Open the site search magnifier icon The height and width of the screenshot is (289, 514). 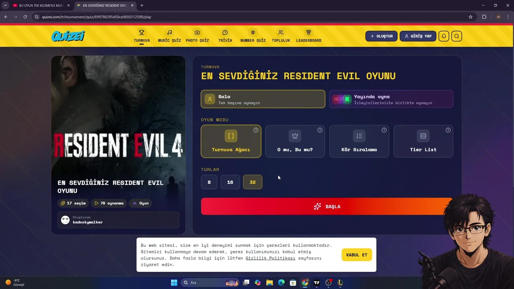[x=457, y=36]
